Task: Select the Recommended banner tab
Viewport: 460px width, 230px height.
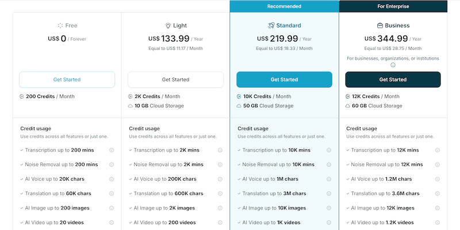Action: [284, 6]
